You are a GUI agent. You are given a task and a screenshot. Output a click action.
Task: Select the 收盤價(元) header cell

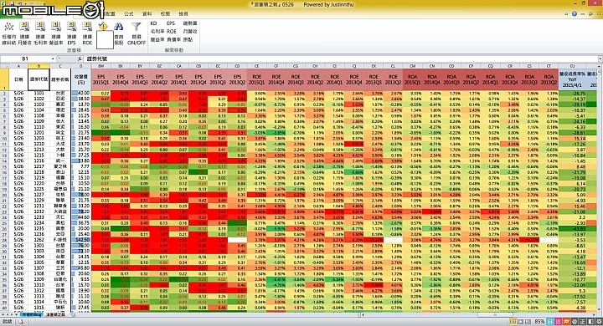(x=80, y=79)
